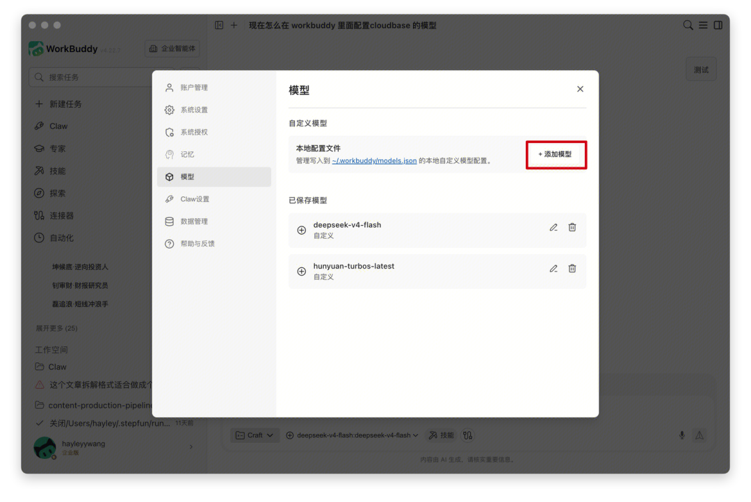Image resolution: width=751 pixels, height=502 pixels.
Task: Select 模型 in settings sidebar
Action: 213,177
